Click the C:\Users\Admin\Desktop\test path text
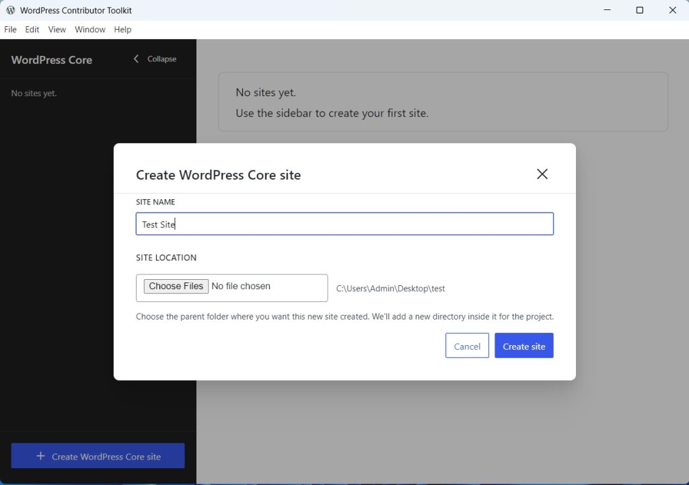 click(x=390, y=288)
